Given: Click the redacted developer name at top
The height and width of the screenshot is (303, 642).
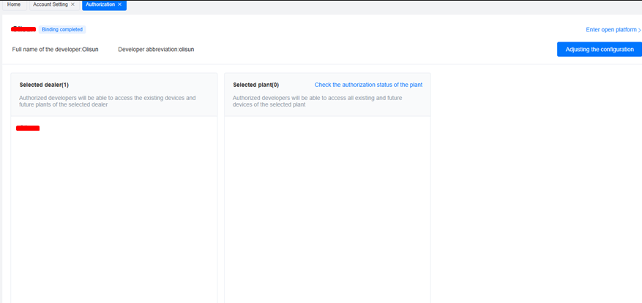Looking at the screenshot, I should coord(24,29).
